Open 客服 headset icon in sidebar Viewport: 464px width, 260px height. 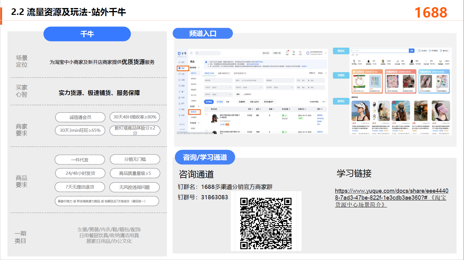click(x=179, y=109)
